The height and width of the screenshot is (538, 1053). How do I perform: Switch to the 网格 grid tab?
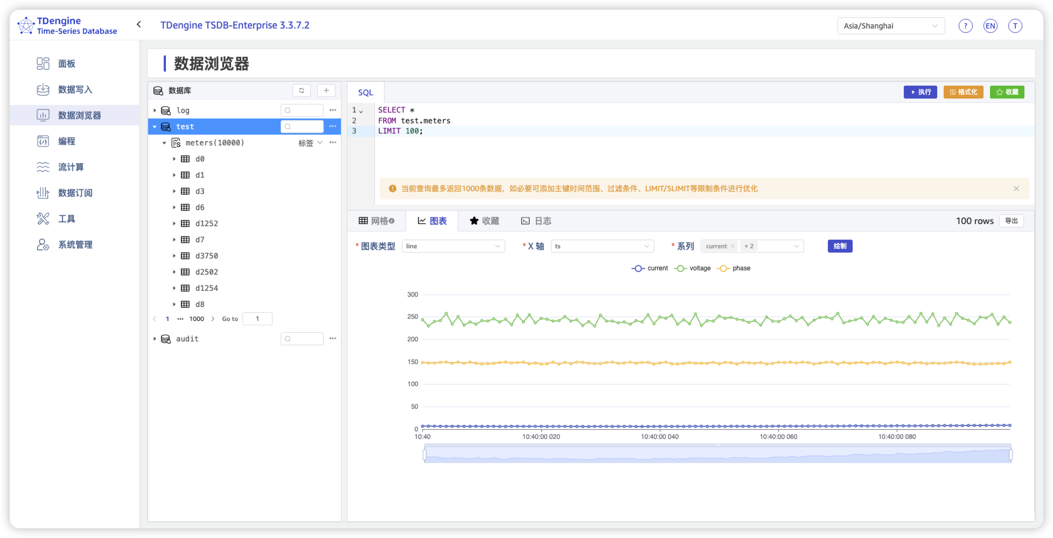tap(376, 221)
